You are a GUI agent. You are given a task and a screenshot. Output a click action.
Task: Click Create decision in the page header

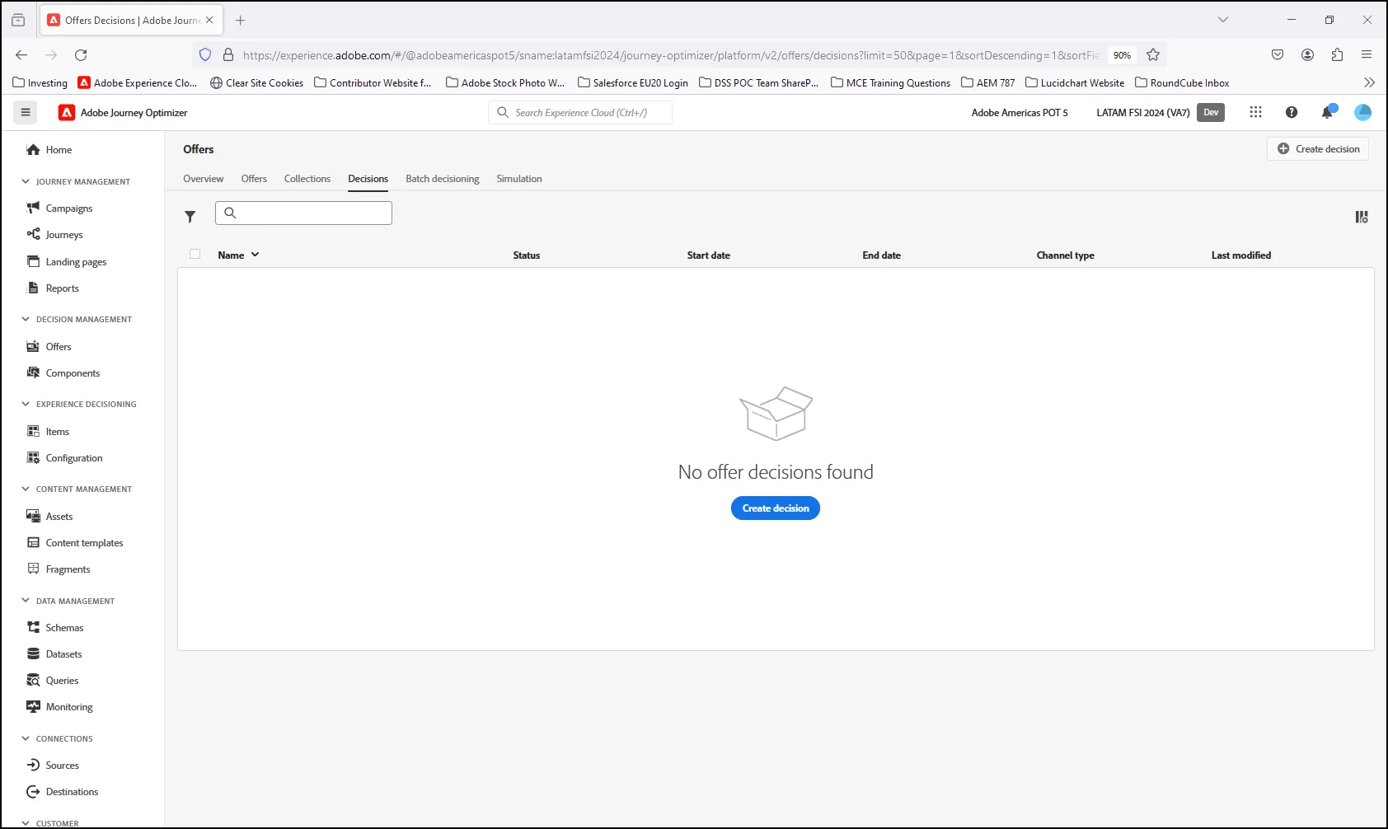coord(1318,149)
